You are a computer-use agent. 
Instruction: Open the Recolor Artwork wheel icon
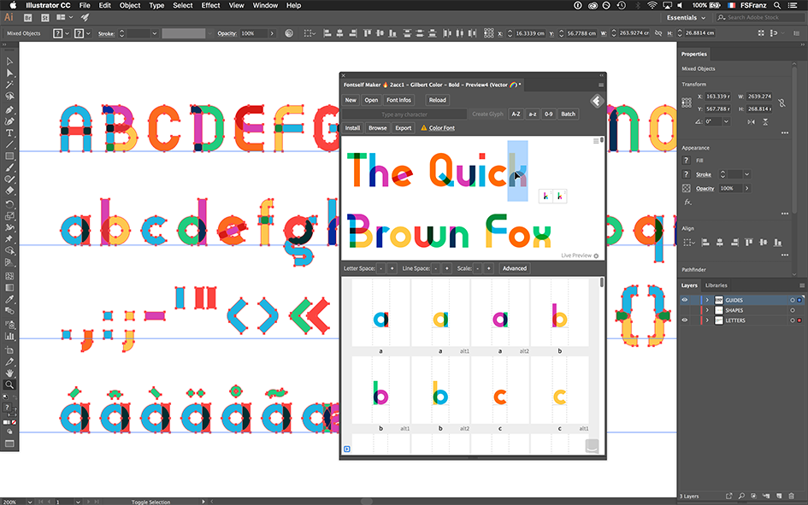(289, 33)
